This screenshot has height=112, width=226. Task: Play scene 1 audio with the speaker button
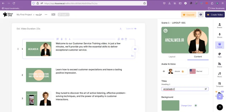click(135, 49)
